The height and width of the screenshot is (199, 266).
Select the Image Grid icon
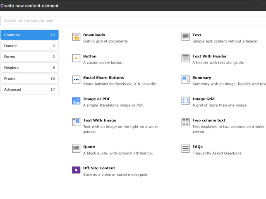pyautogui.click(x=185, y=101)
